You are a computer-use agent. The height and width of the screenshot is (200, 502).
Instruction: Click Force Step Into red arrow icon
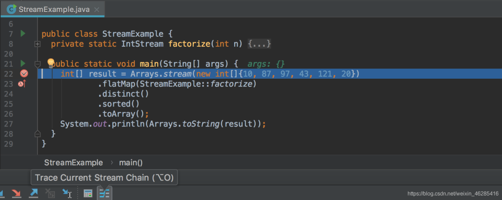pos(16,193)
